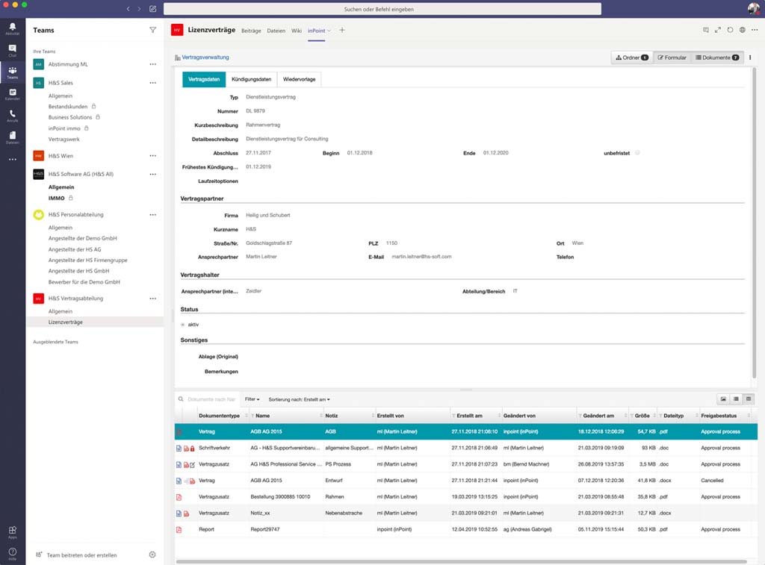
Task: Open the inPoint tab dropdown chevron
Action: (329, 31)
